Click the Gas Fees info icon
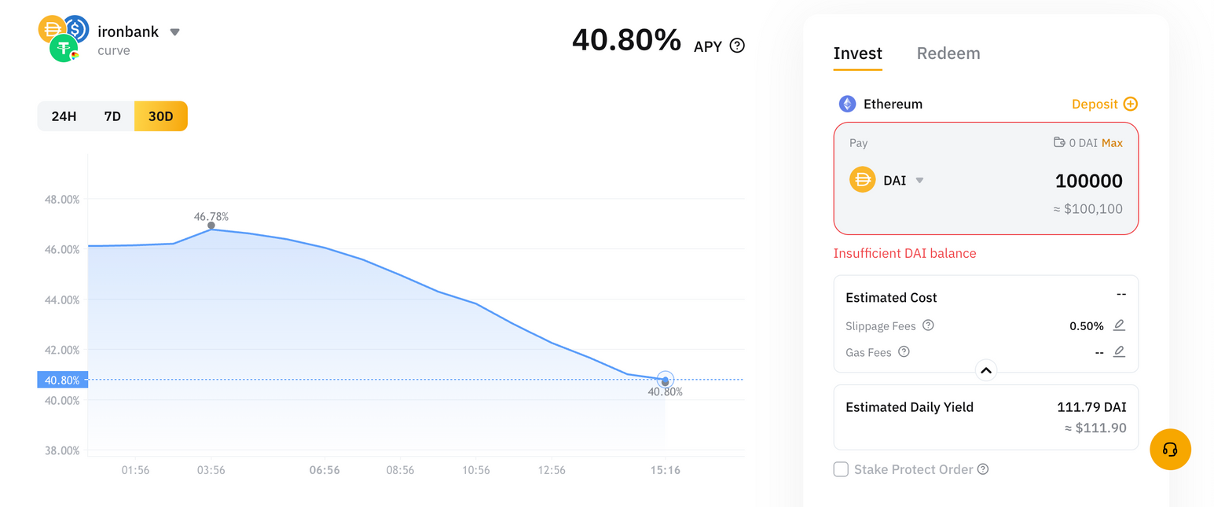Viewport: 1214px width, 507px height. point(904,352)
